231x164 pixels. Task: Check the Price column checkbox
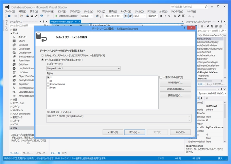click(48, 88)
